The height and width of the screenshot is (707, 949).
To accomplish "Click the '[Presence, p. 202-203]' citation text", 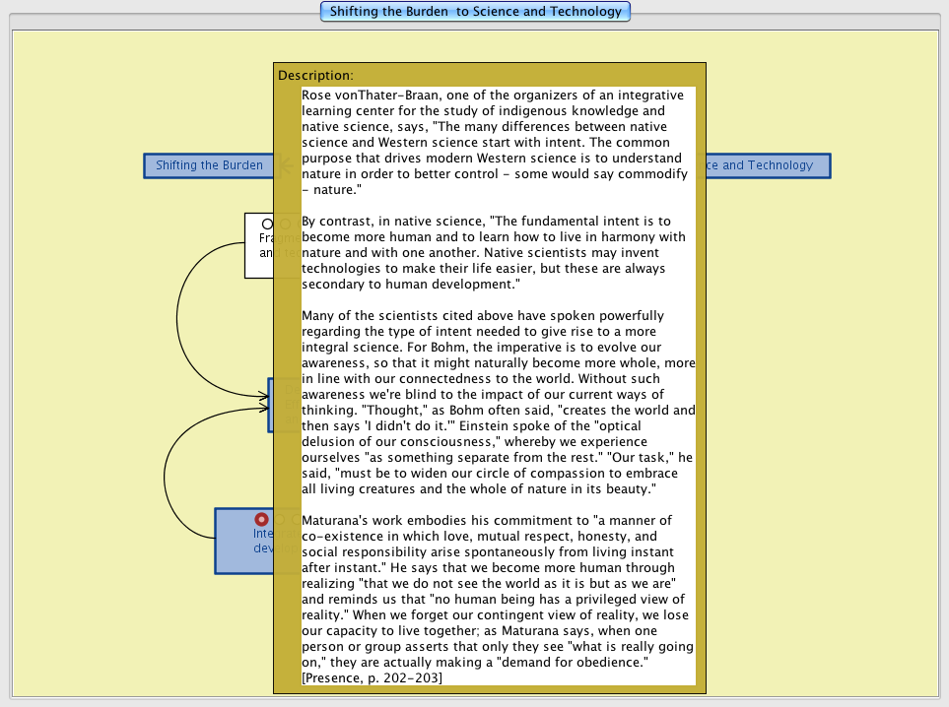I will click(372, 678).
